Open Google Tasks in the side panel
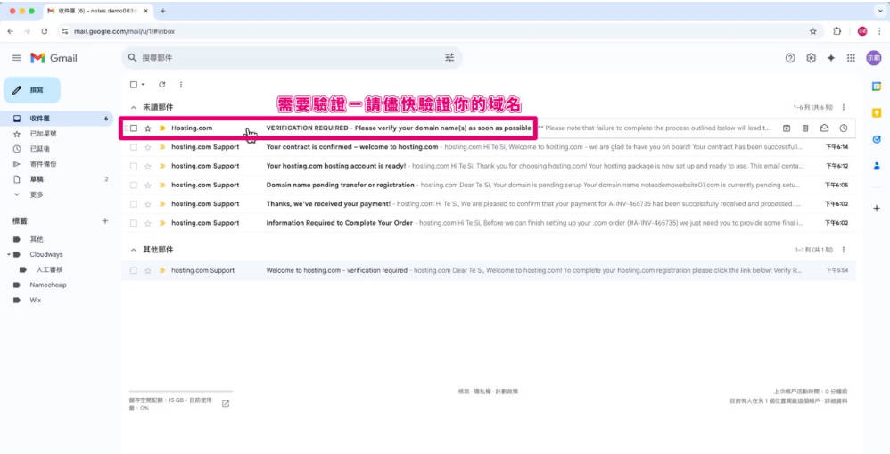The height and width of the screenshot is (454, 890). coord(877,140)
